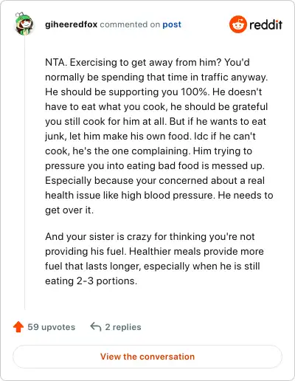Select the 59 upvotes count
This screenshot has width=295, height=381.
pos(51,327)
